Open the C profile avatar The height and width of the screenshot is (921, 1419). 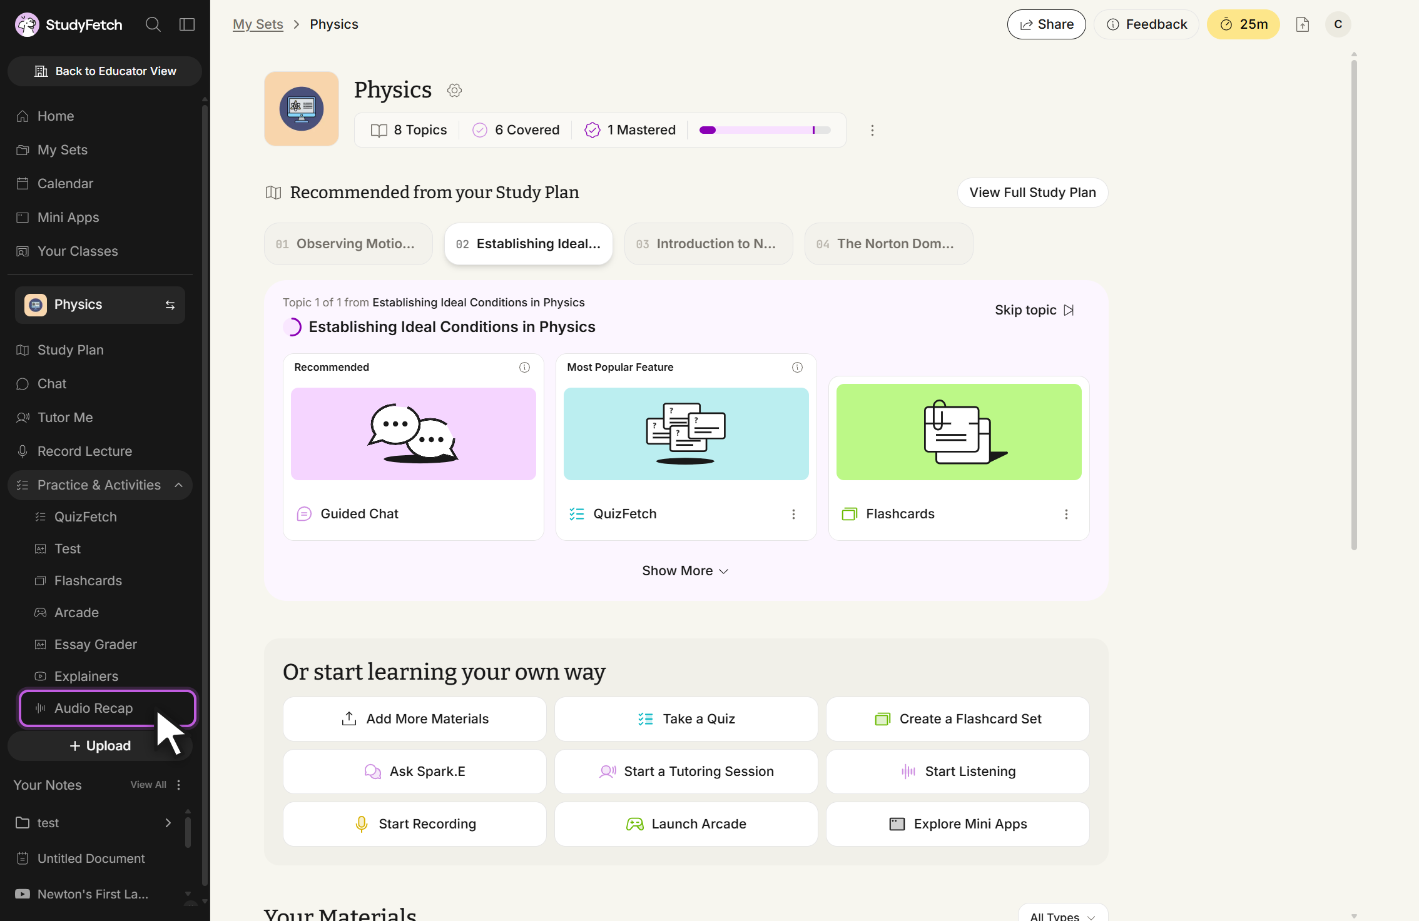point(1338,24)
